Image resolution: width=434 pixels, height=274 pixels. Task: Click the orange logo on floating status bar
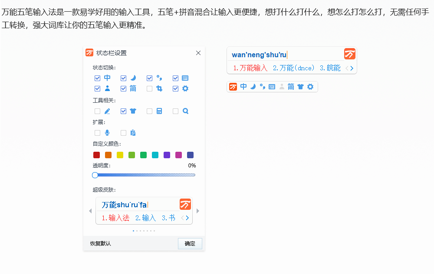pyautogui.click(x=233, y=87)
